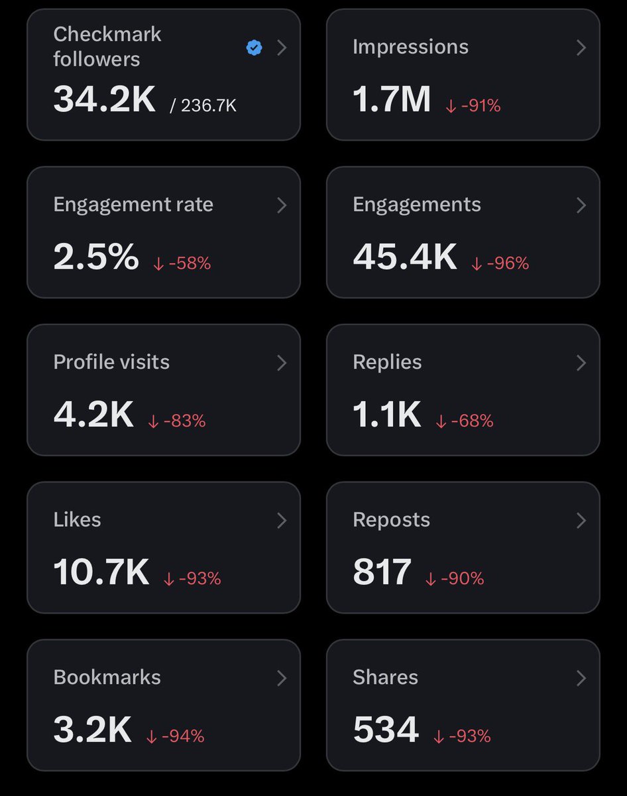Open the 817 Reposts value
The height and width of the screenshot is (796, 627).
click(382, 572)
